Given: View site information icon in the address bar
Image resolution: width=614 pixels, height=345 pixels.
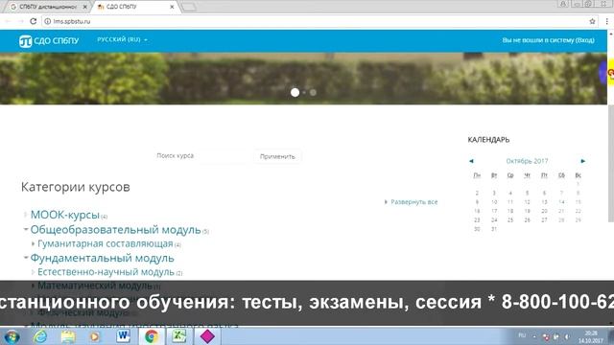Looking at the screenshot, I should 47,21.
